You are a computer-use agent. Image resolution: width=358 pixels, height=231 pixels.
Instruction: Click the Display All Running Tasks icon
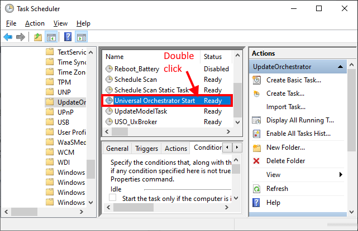[256, 120]
